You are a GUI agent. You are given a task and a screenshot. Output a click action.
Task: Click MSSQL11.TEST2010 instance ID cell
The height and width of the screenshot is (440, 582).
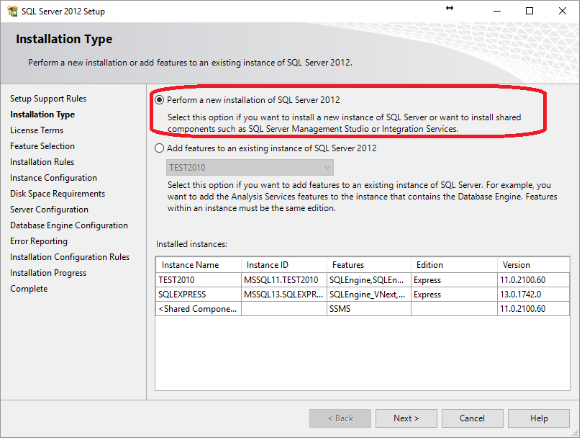pyautogui.click(x=284, y=280)
